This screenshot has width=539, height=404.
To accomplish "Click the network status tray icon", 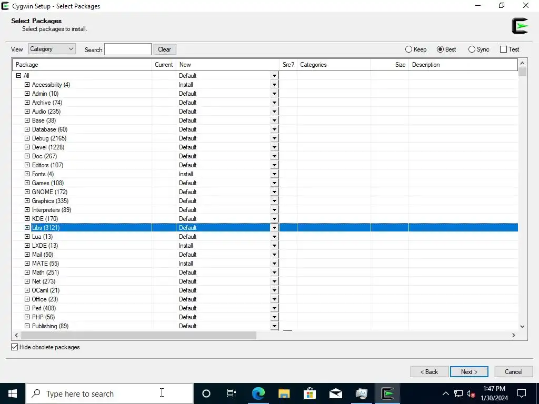I will pos(458,393).
